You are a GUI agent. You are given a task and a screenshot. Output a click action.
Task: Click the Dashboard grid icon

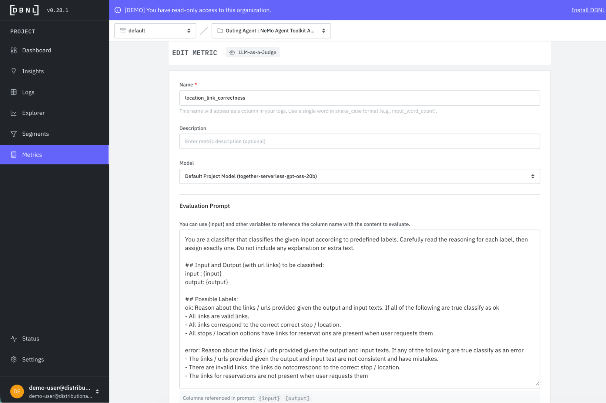coord(14,50)
